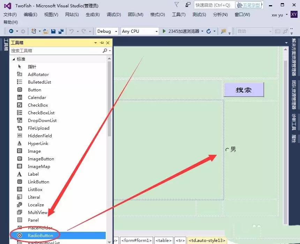300x244 pixels.
Task: Select the Button control in the Toolbox
Action: pyautogui.click(x=34, y=90)
